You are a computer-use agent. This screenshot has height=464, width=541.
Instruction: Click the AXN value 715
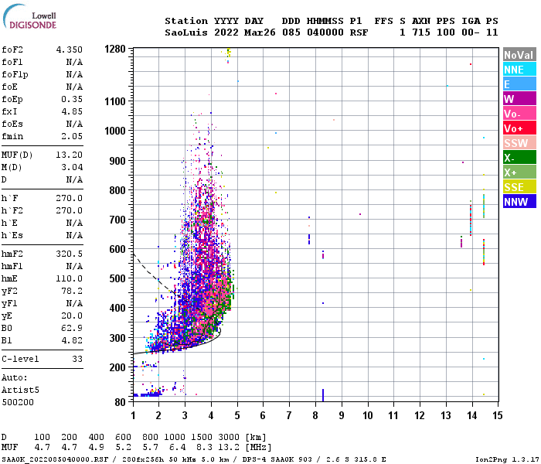(x=421, y=32)
